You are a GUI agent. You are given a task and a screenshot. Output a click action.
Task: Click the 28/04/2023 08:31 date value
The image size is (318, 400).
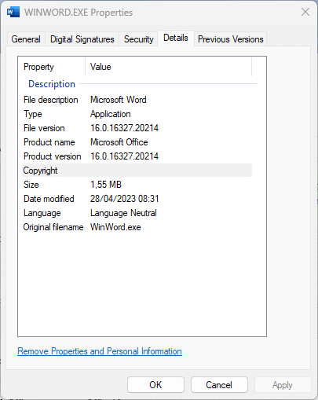(x=125, y=199)
